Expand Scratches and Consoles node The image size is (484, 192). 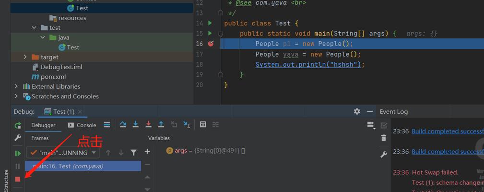[16, 96]
